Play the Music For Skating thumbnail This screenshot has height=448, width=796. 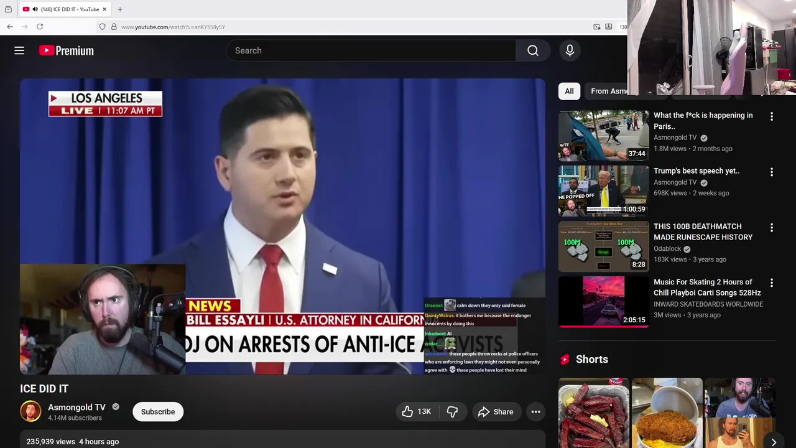coord(603,302)
